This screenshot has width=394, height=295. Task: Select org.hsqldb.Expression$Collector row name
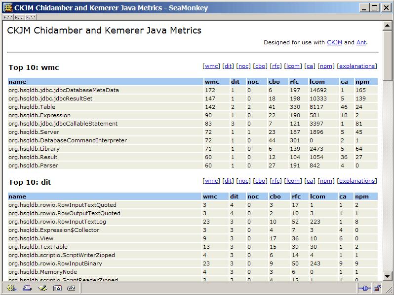(x=54, y=230)
